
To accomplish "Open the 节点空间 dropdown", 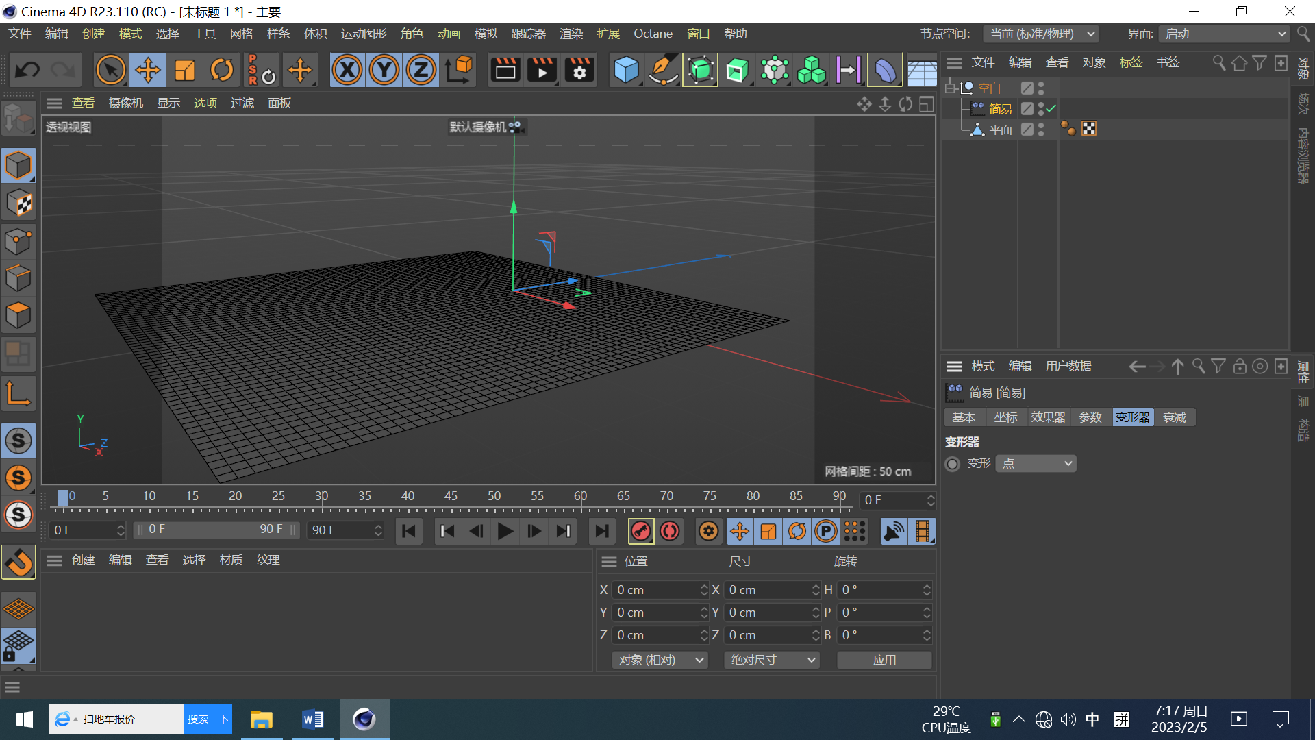I will (1041, 34).
